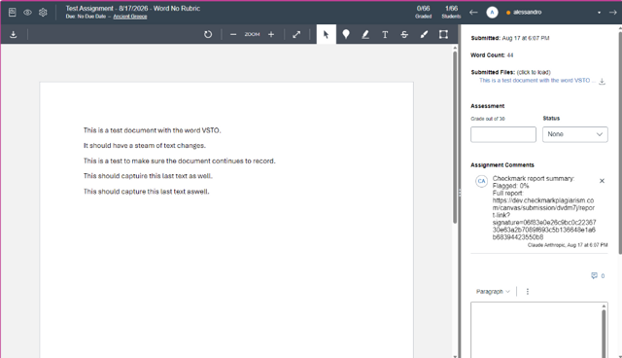Screen dimensions: 622x358
Task: Open the settings gear in header
Action: [43, 13]
